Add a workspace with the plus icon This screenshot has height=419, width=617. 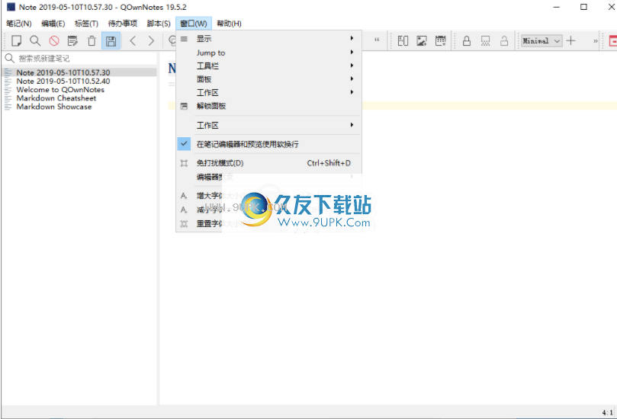[x=571, y=40]
